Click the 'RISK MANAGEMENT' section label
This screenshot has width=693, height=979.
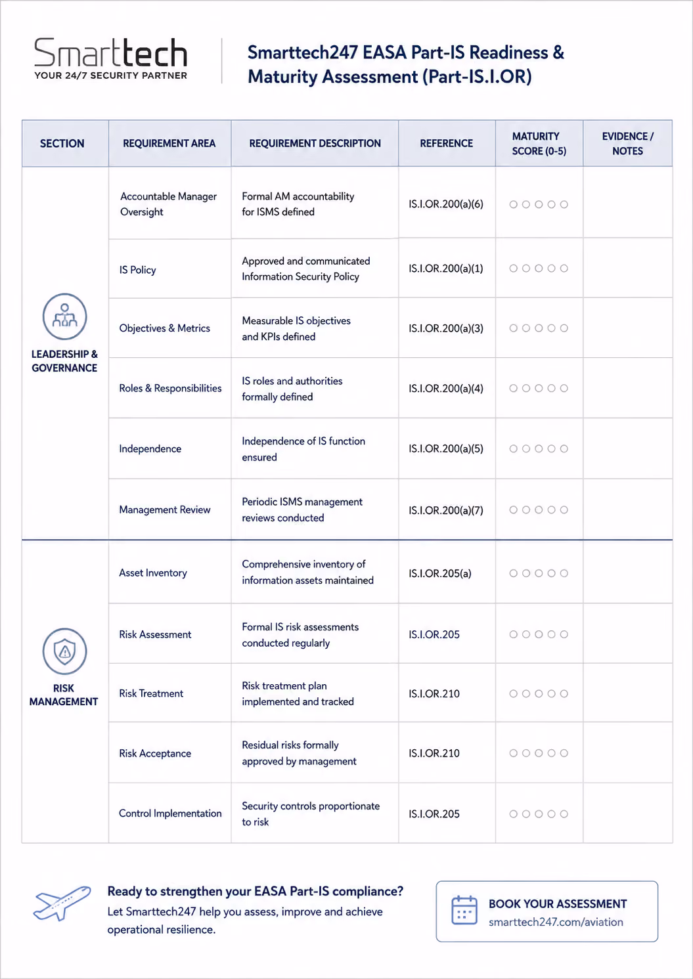(x=64, y=695)
